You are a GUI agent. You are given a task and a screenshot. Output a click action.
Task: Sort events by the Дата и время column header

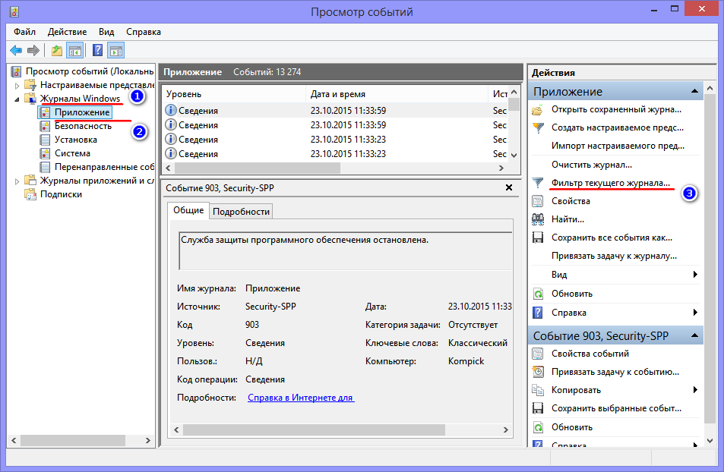[x=397, y=94]
